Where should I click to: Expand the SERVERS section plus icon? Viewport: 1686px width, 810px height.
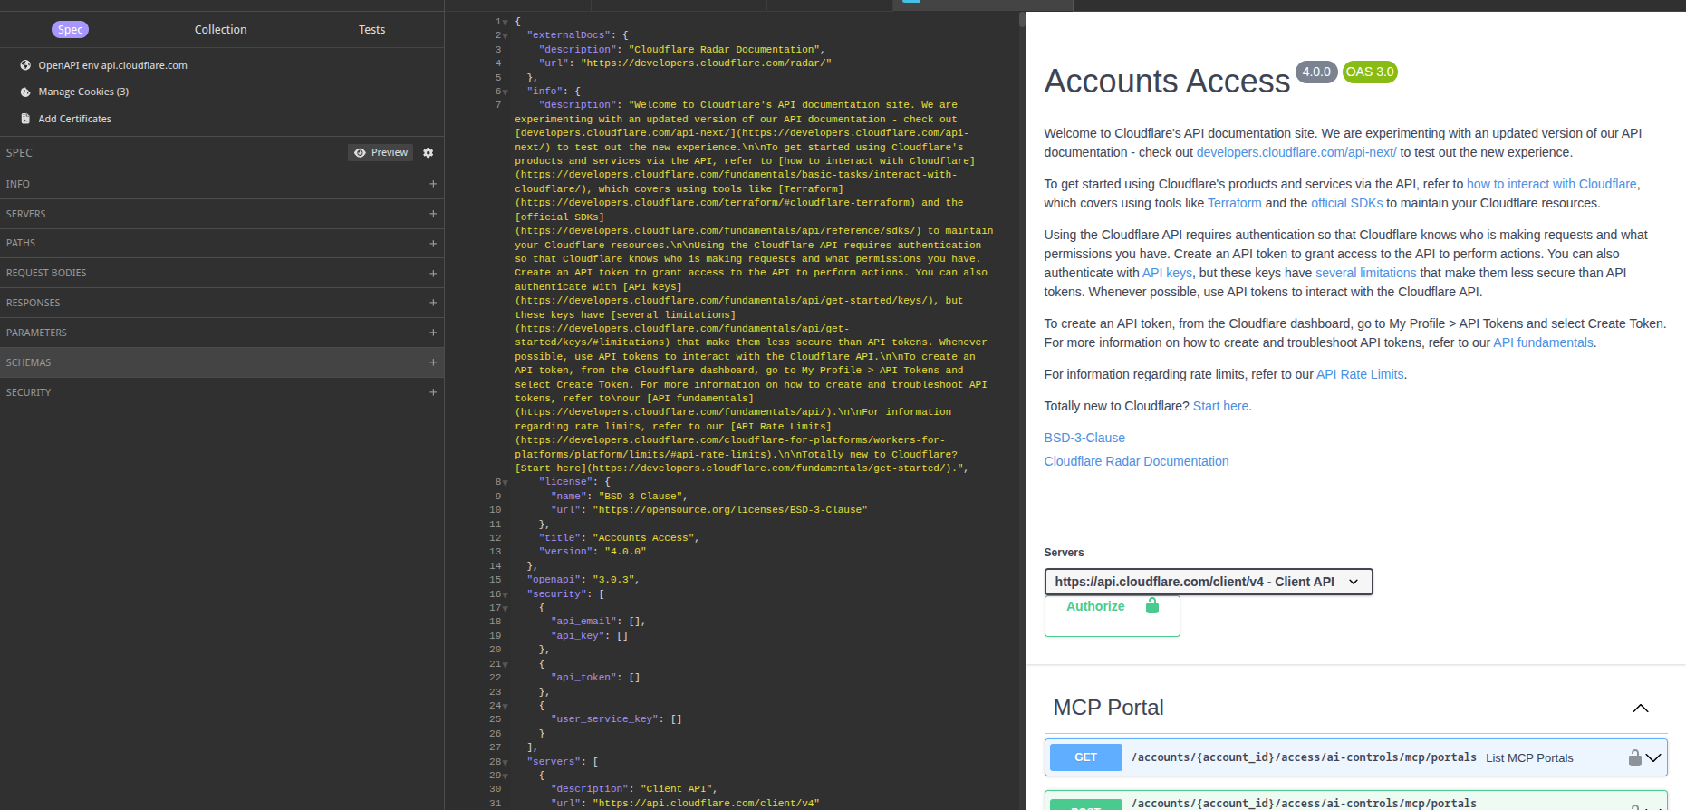coord(433,214)
